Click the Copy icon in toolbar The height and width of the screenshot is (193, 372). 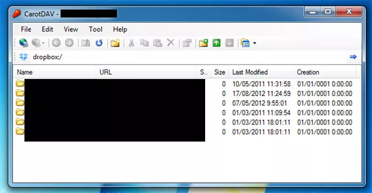[144, 43]
